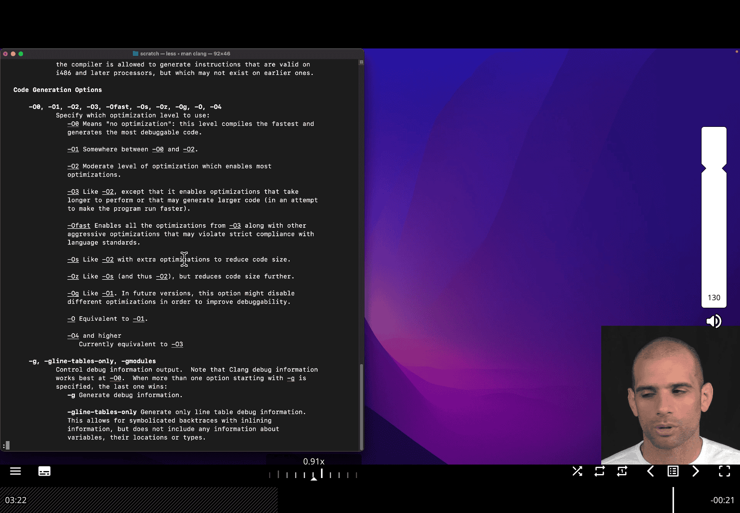Toggle loop playlist mode
This screenshot has width=740, height=513.
click(x=600, y=471)
